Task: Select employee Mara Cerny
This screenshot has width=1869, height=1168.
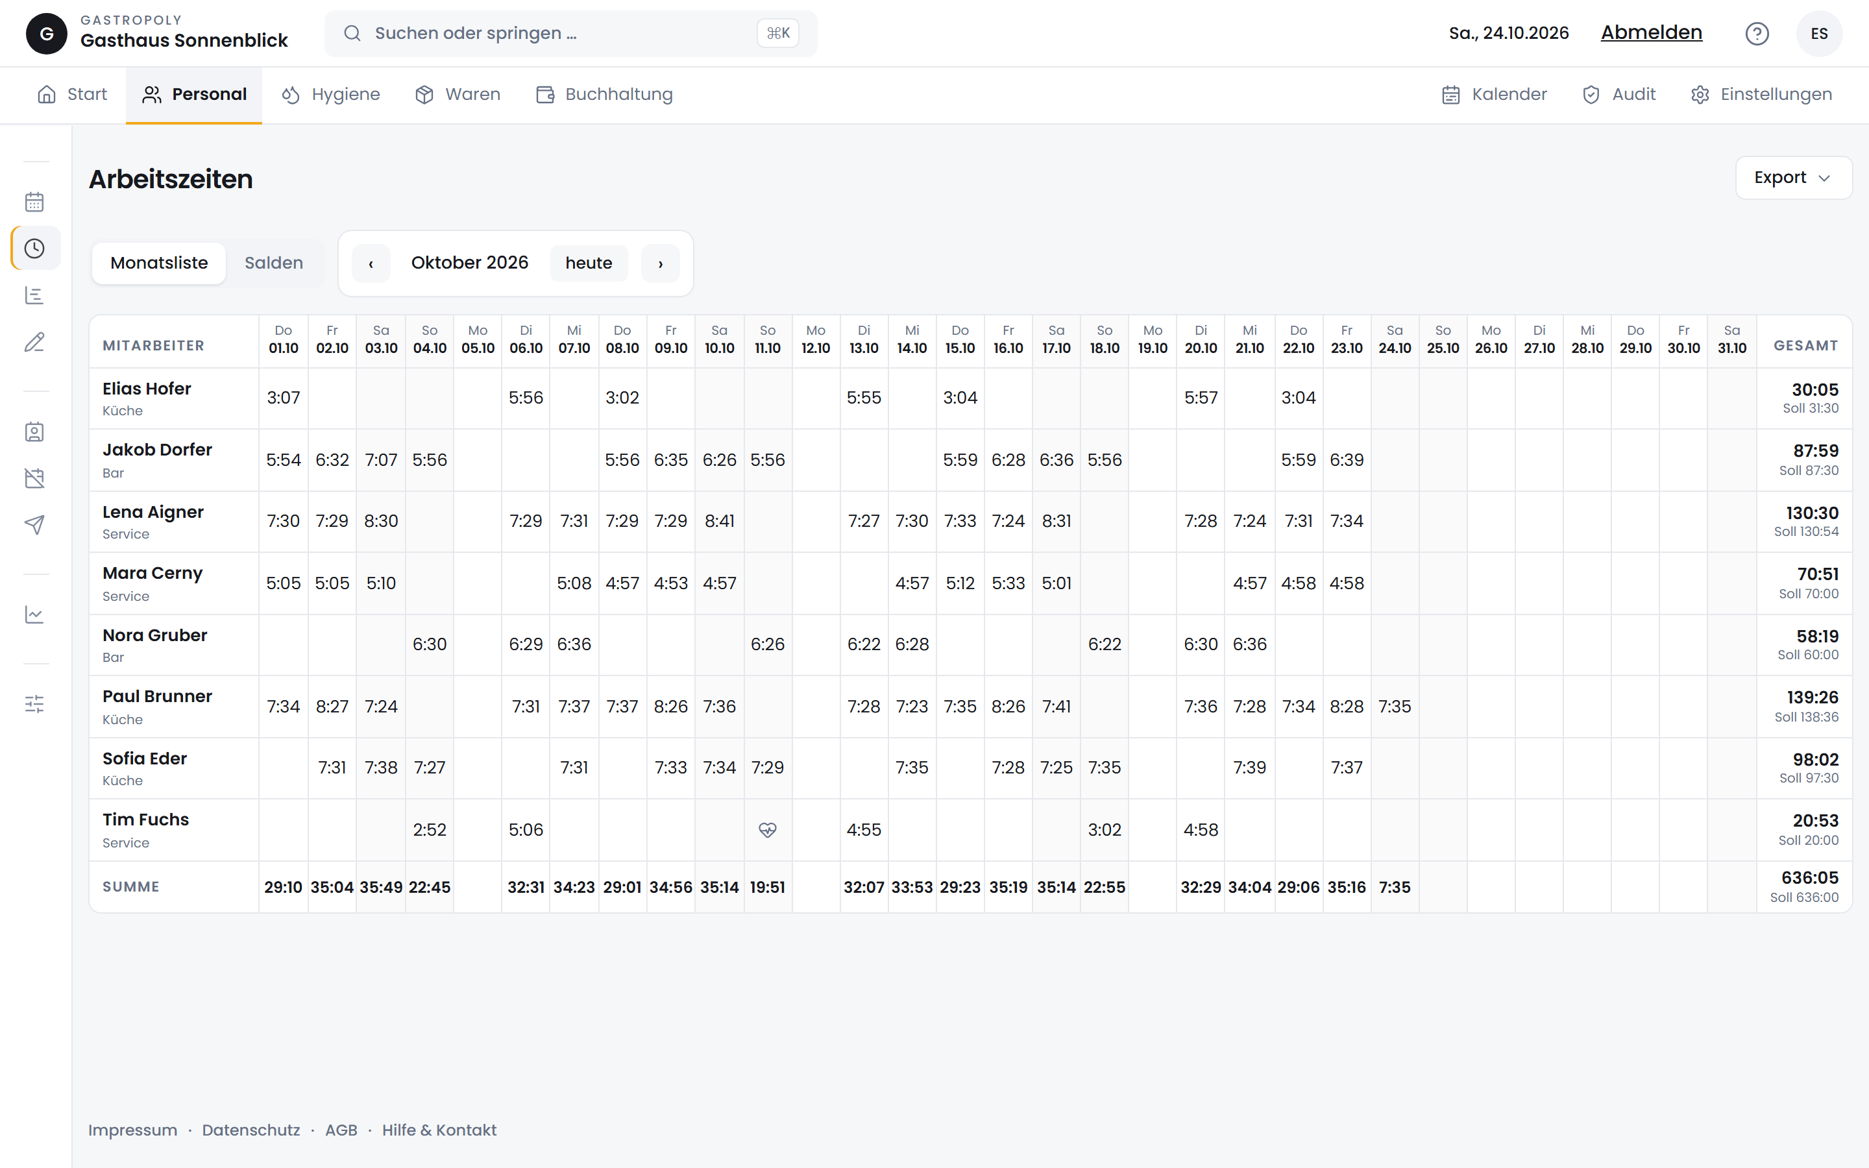Action: tap(153, 573)
